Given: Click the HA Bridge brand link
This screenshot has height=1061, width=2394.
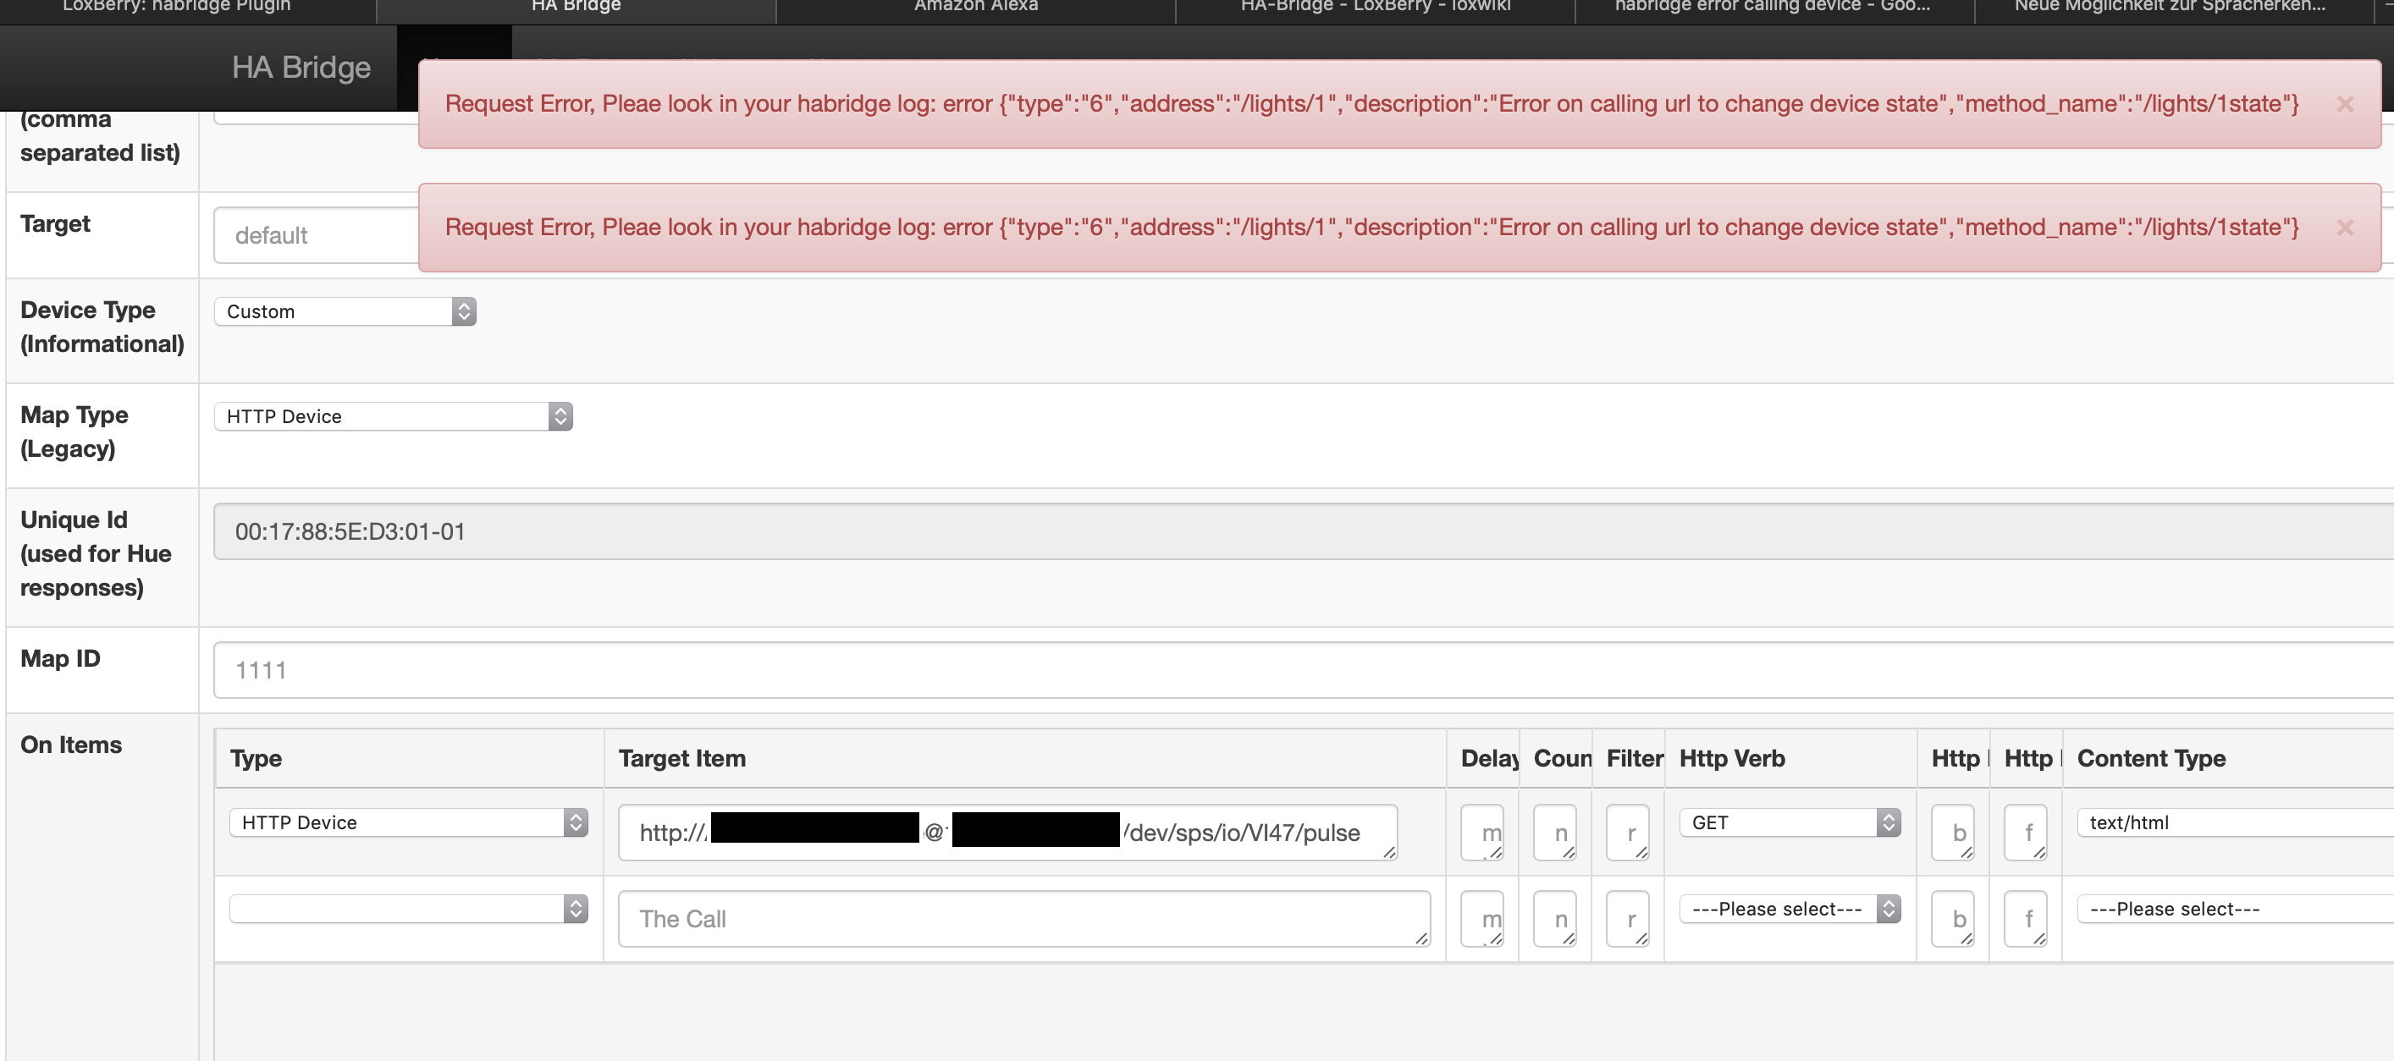Looking at the screenshot, I should click(x=301, y=68).
